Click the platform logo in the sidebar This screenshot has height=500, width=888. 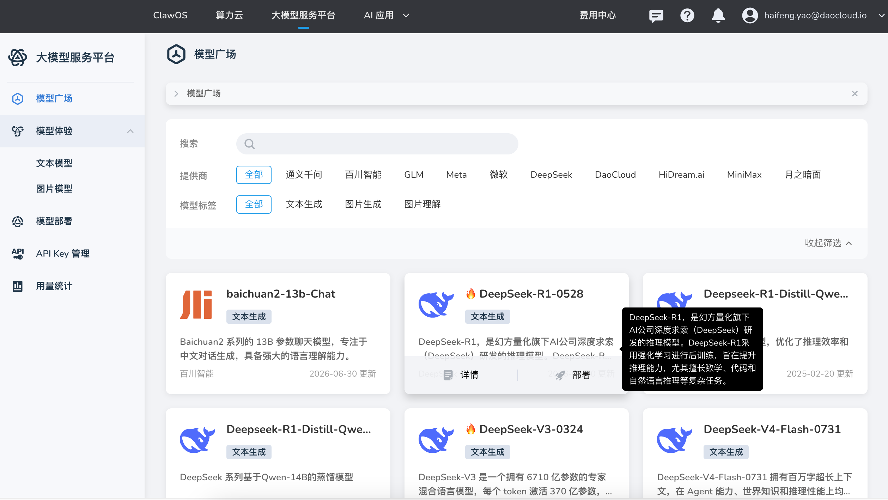click(18, 57)
